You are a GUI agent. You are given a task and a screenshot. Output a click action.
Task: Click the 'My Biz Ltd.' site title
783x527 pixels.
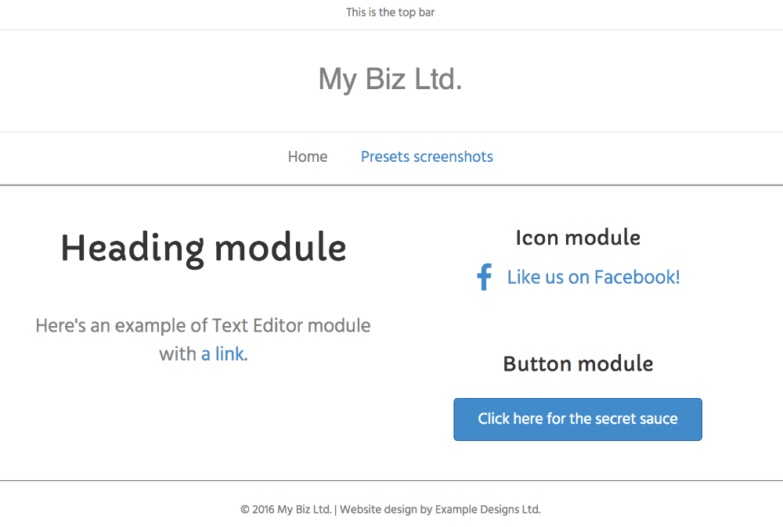coord(390,79)
